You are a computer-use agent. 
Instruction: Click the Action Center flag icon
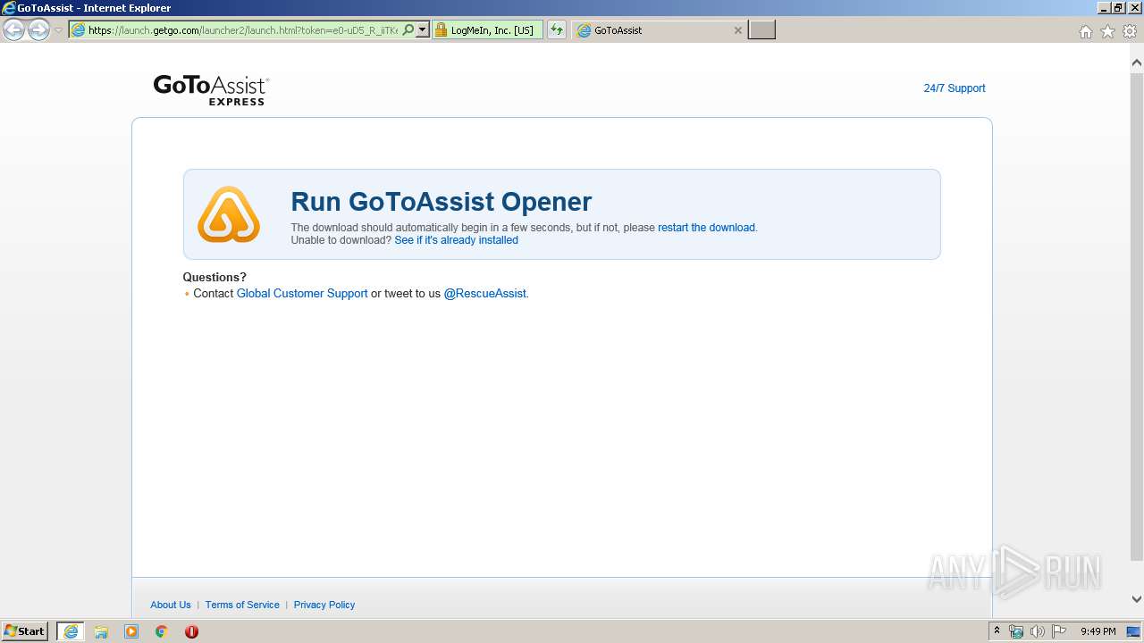tap(1059, 631)
